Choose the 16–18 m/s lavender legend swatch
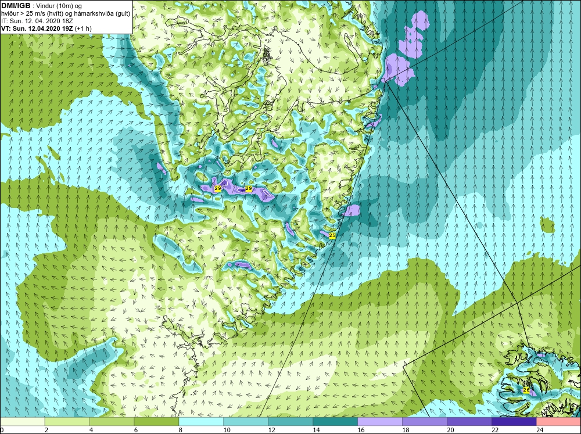 tap(380, 422)
